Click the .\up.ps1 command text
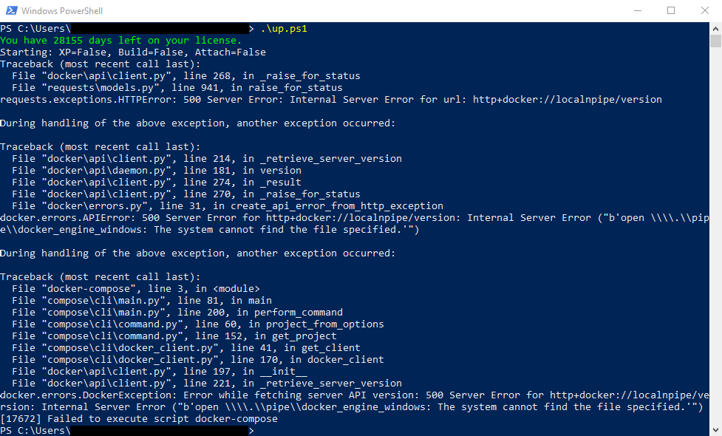Image resolution: width=722 pixels, height=436 pixels. 284,29
